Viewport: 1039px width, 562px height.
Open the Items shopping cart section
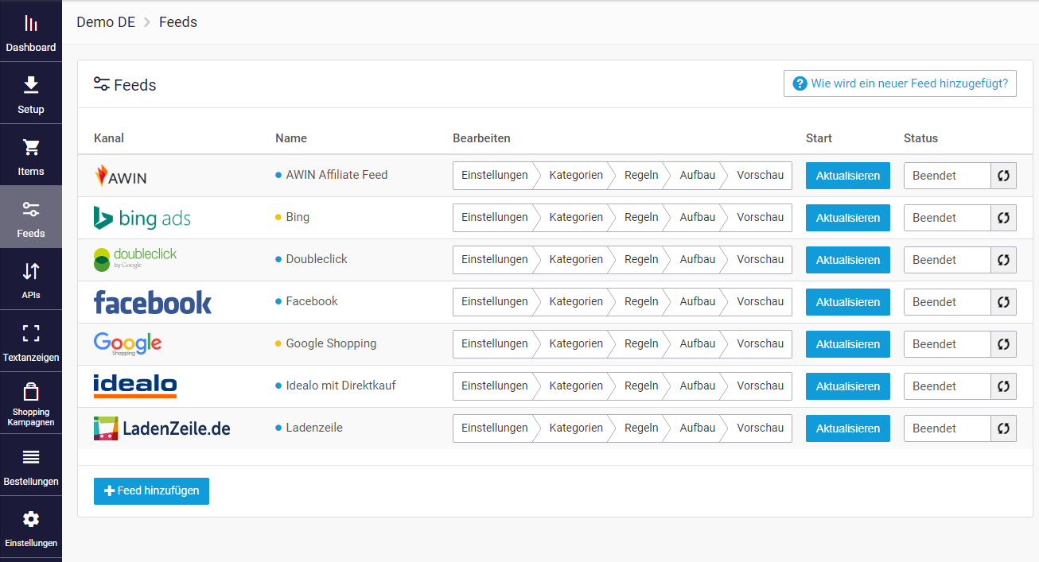click(x=31, y=155)
